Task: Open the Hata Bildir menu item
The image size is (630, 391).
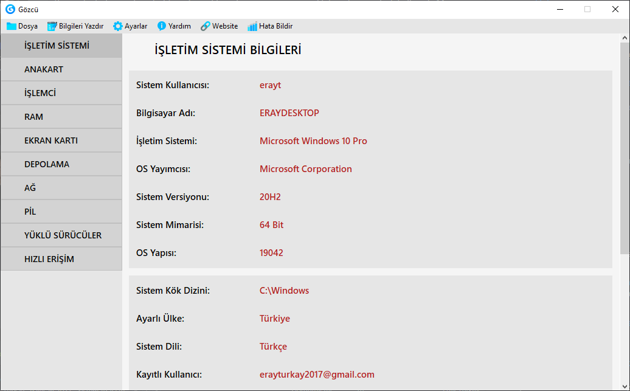Action: [270, 26]
